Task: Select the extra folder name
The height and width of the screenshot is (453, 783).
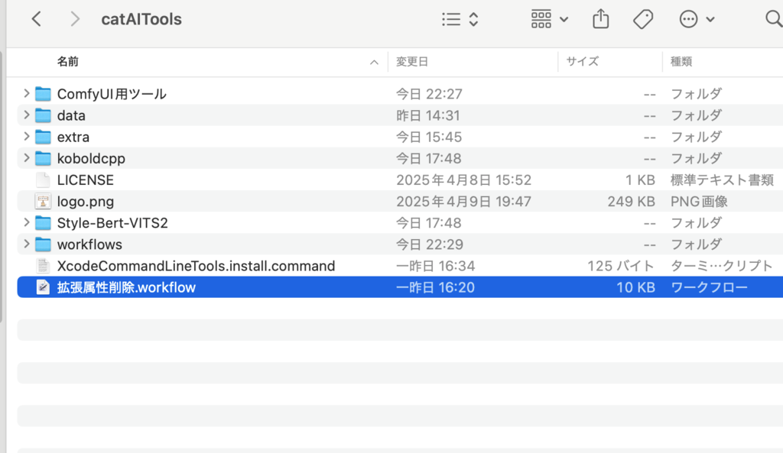Action: [x=73, y=137]
